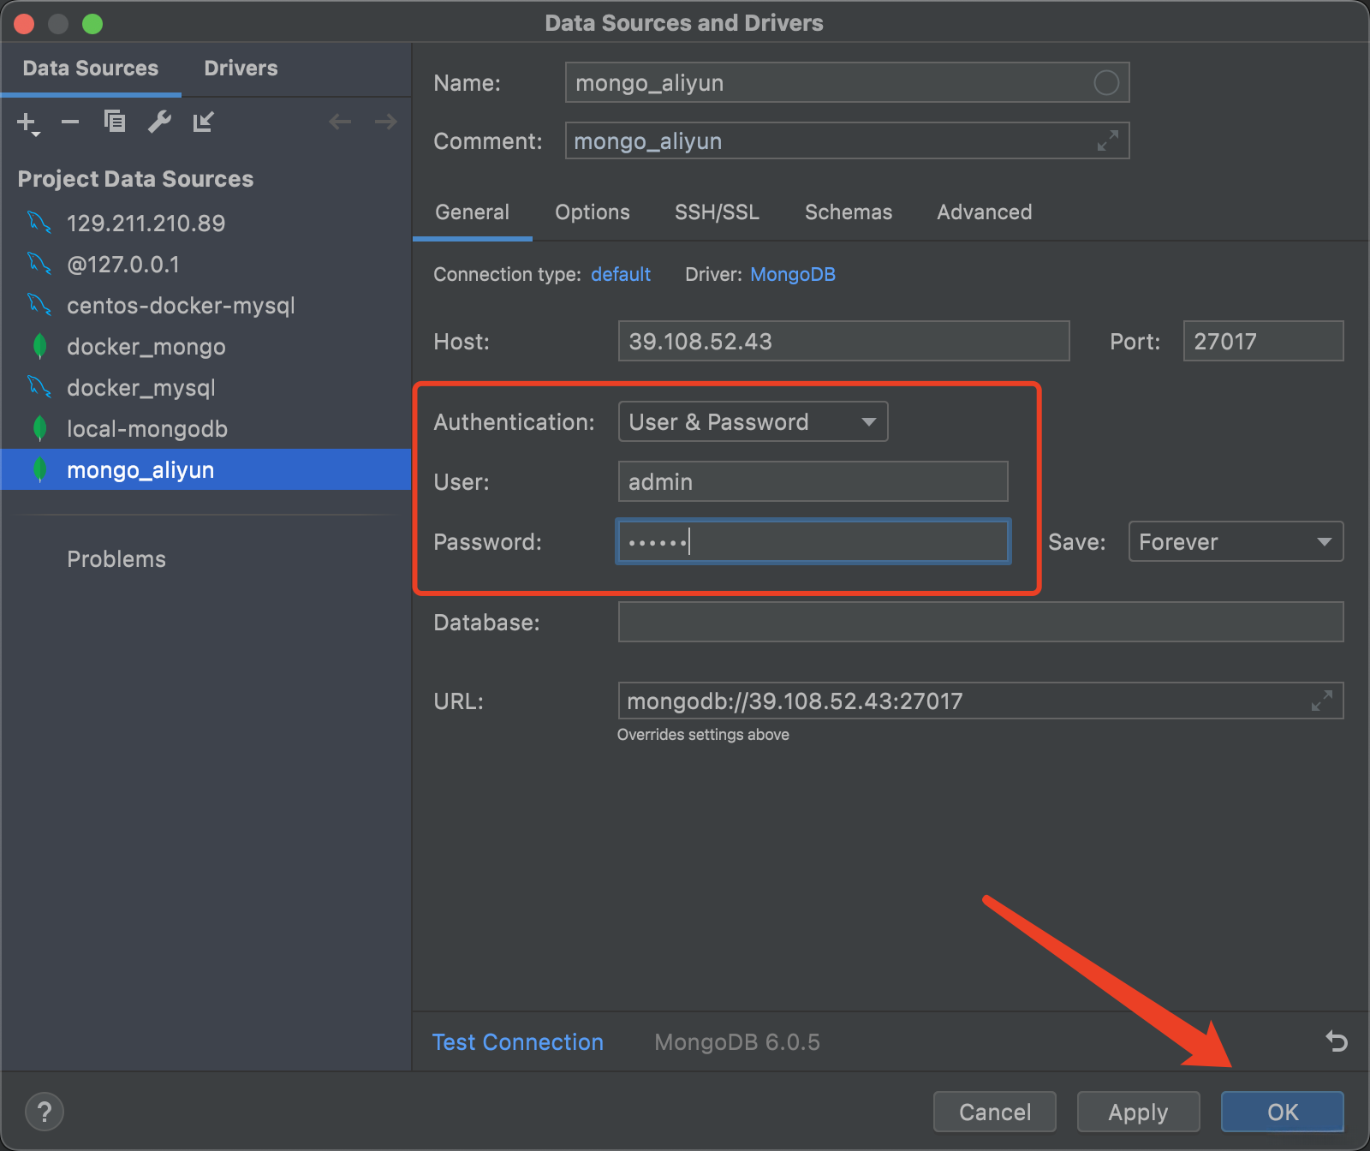This screenshot has height=1151, width=1370.
Task: Click the revert changes arrow icon
Action: [1337, 1041]
